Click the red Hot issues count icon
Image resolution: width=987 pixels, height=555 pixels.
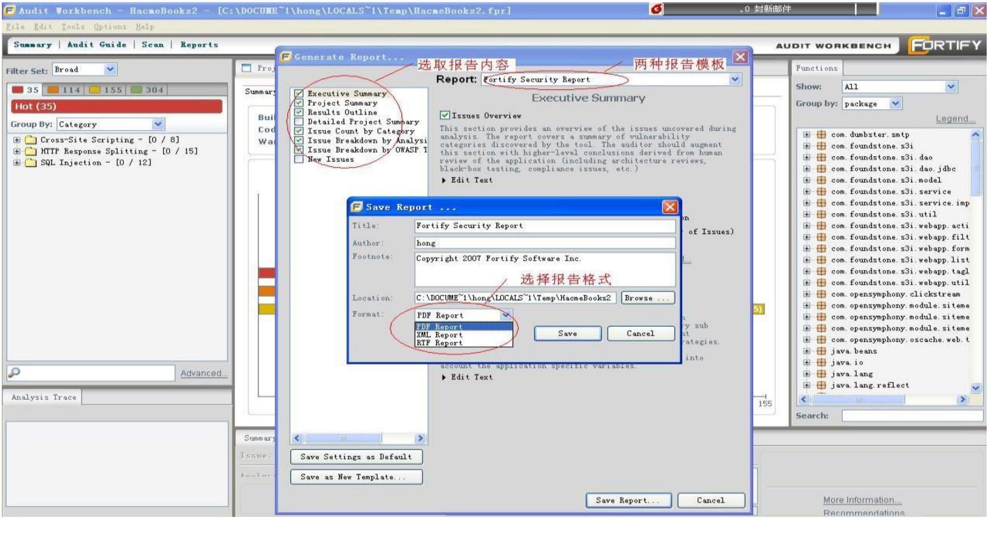click(x=18, y=90)
